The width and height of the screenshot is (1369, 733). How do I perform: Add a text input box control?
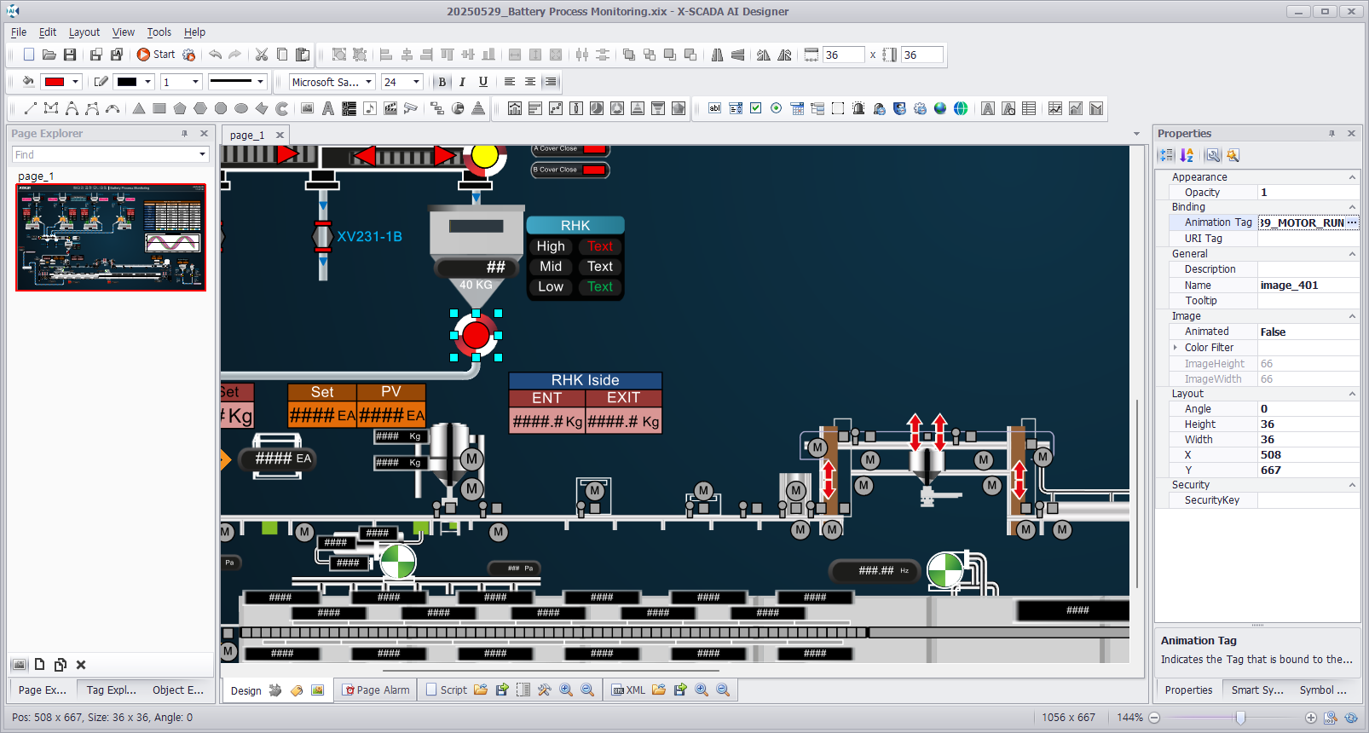coord(715,108)
